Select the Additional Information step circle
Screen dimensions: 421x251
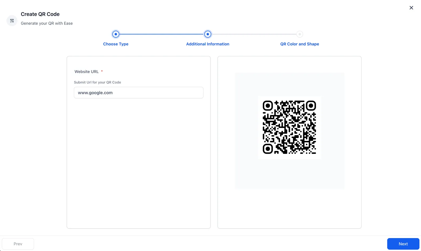point(208,34)
